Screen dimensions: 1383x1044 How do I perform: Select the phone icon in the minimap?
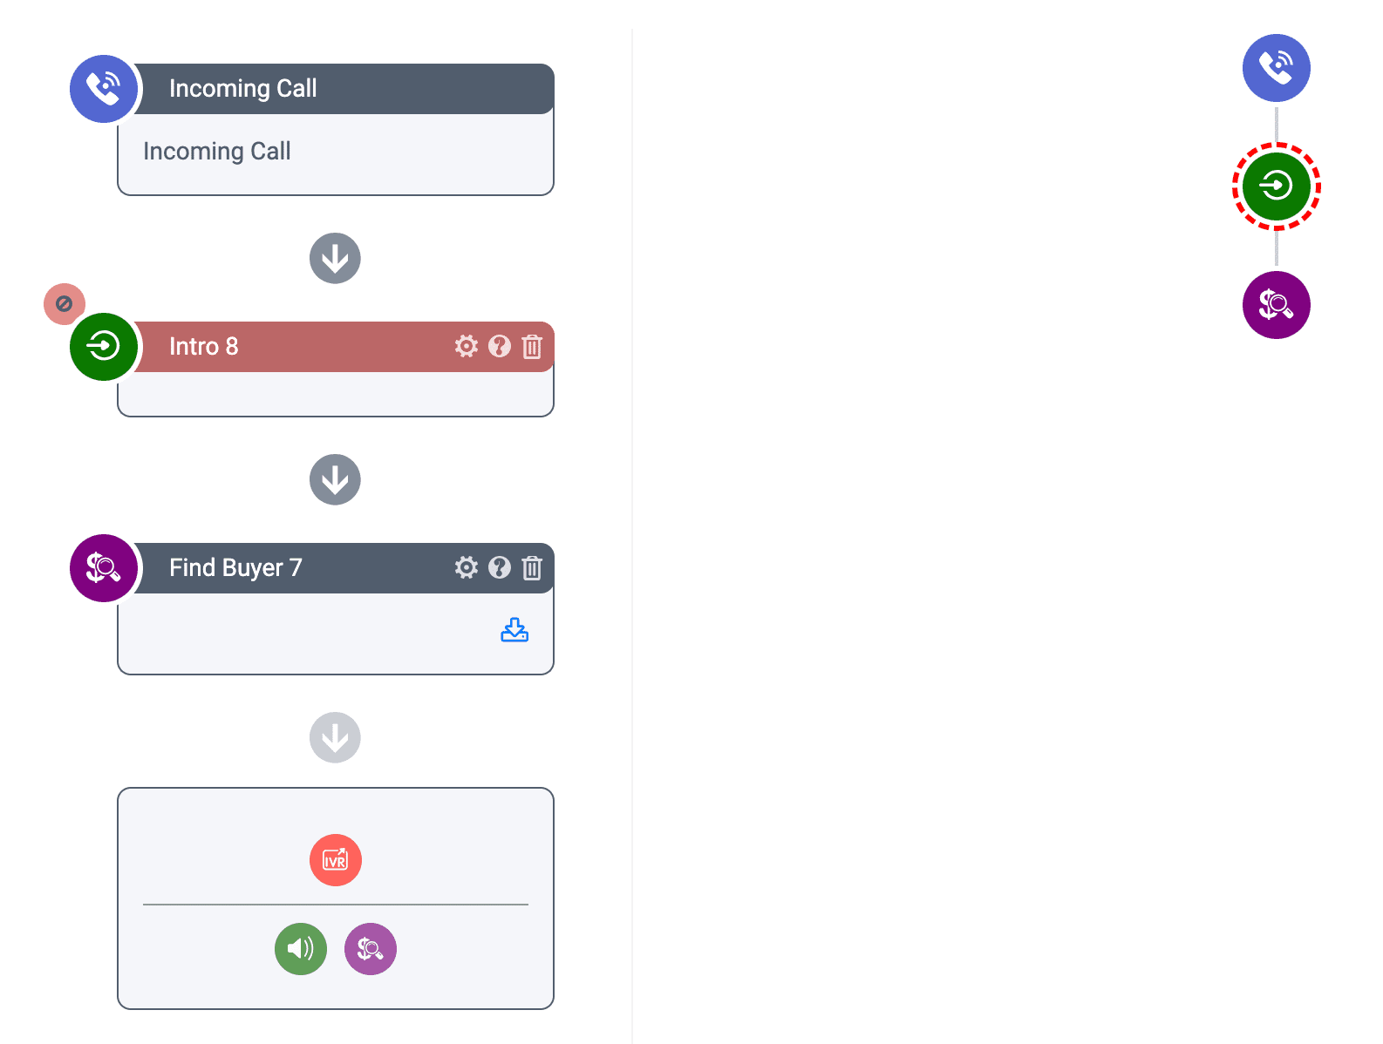tap(1276, 67)
